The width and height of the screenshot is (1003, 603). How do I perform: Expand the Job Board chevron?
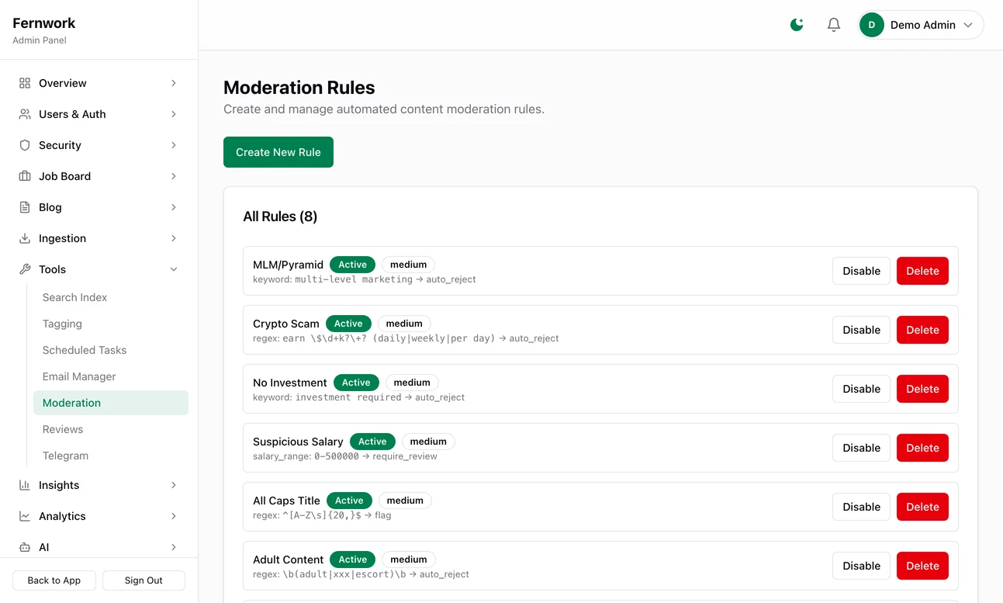[174, 176]
